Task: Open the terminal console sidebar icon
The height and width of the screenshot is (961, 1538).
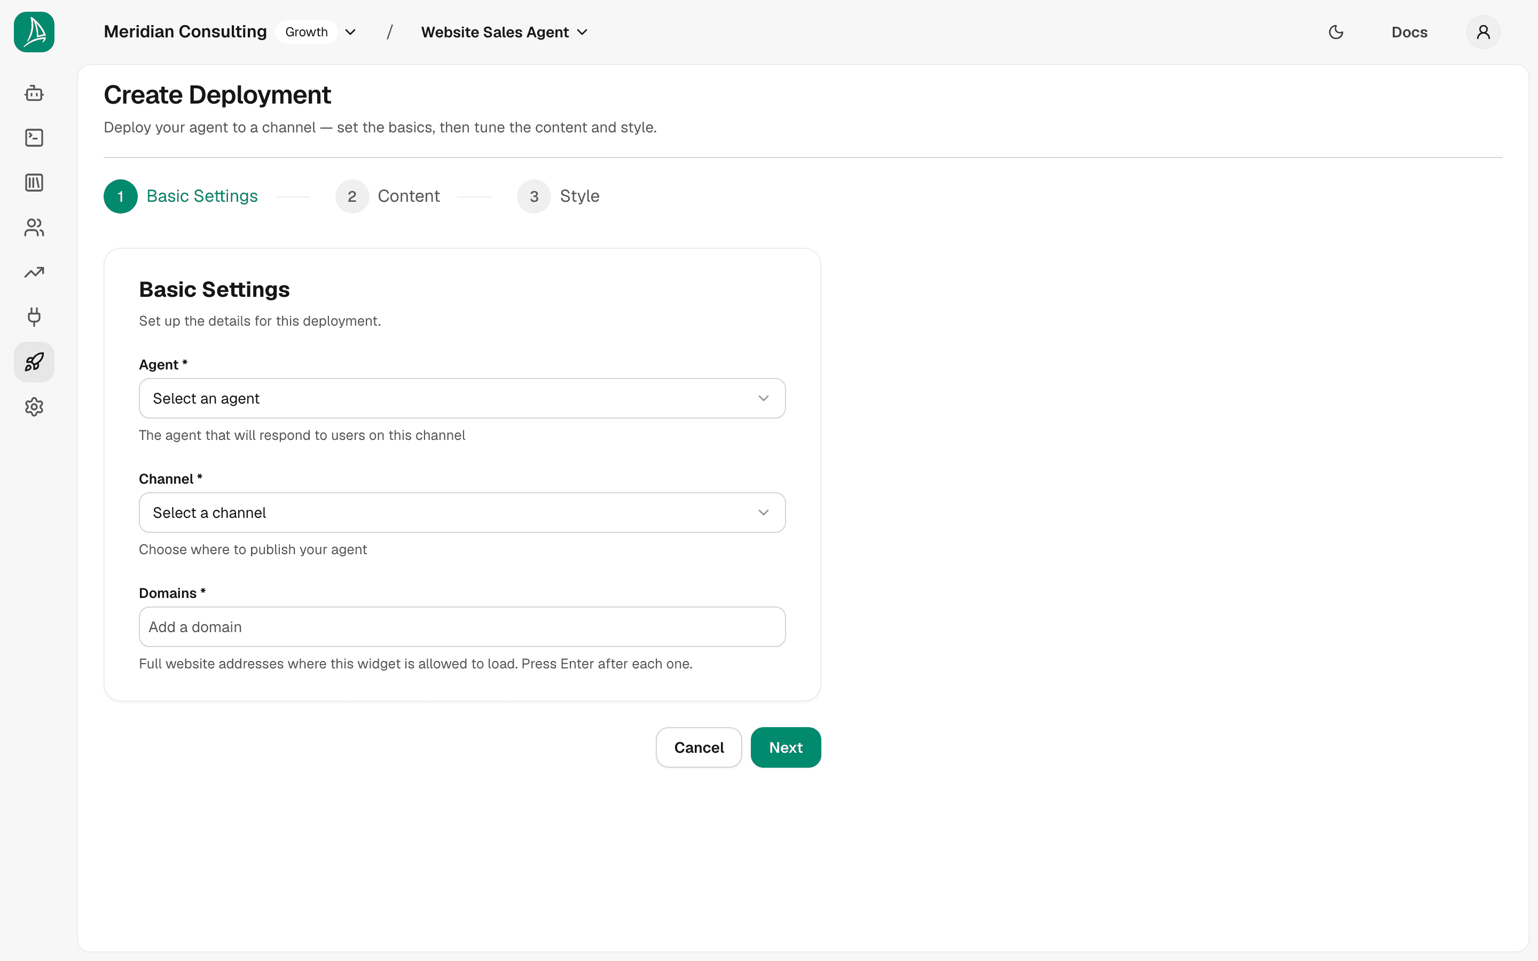Action: point(34,138)
